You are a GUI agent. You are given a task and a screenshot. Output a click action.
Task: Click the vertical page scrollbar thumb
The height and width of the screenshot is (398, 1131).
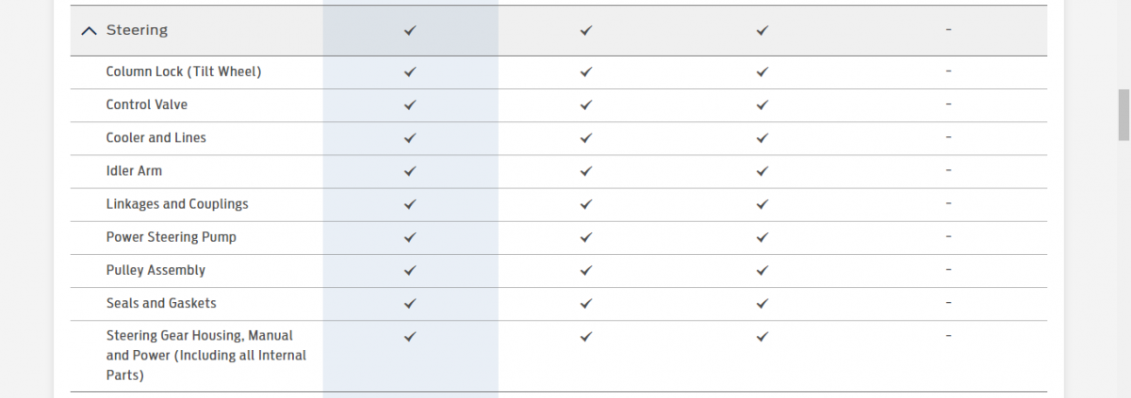(x=1123, y=115)
